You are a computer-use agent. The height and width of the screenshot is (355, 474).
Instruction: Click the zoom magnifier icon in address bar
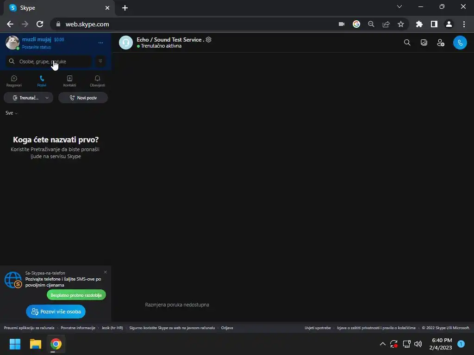371,24
